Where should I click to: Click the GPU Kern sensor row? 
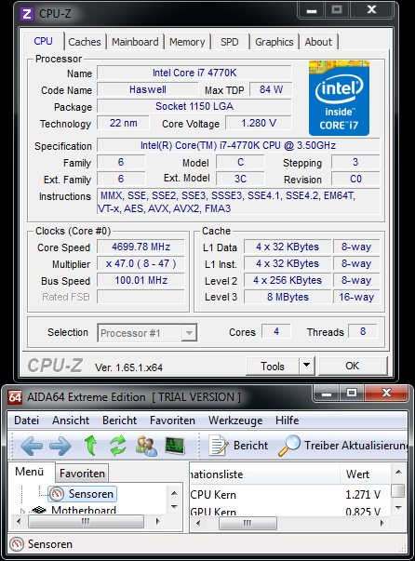[289, 512]
